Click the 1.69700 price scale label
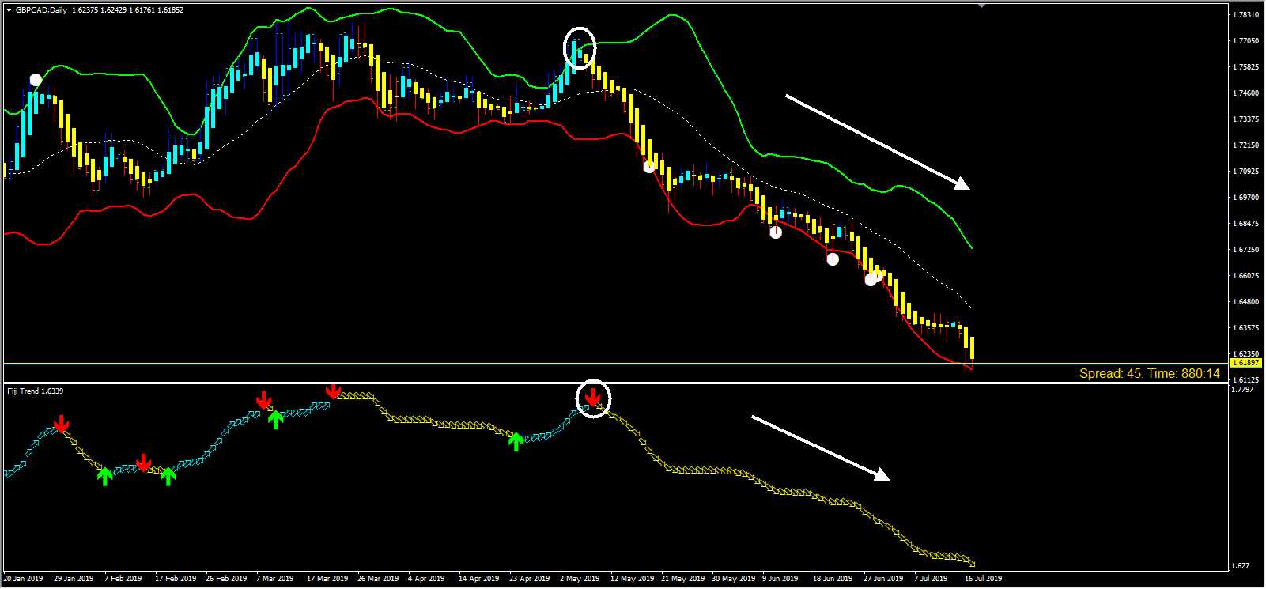The width and height of the screenshot is (1266, 589). coord(1246,198)
